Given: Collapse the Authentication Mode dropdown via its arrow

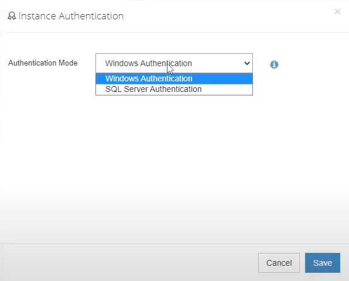Looking at the screenshot, I should point(247,63).
